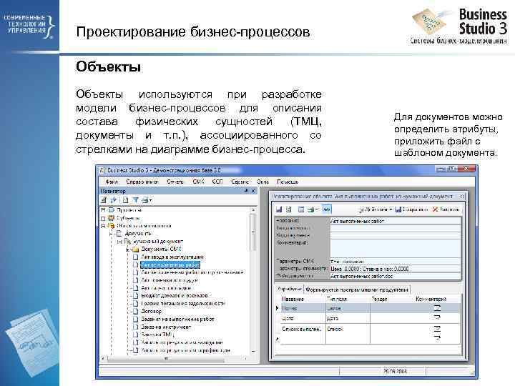Select График погашения задолженности in the tree
This screenshot has width=515, height=386.
(183, 303)
